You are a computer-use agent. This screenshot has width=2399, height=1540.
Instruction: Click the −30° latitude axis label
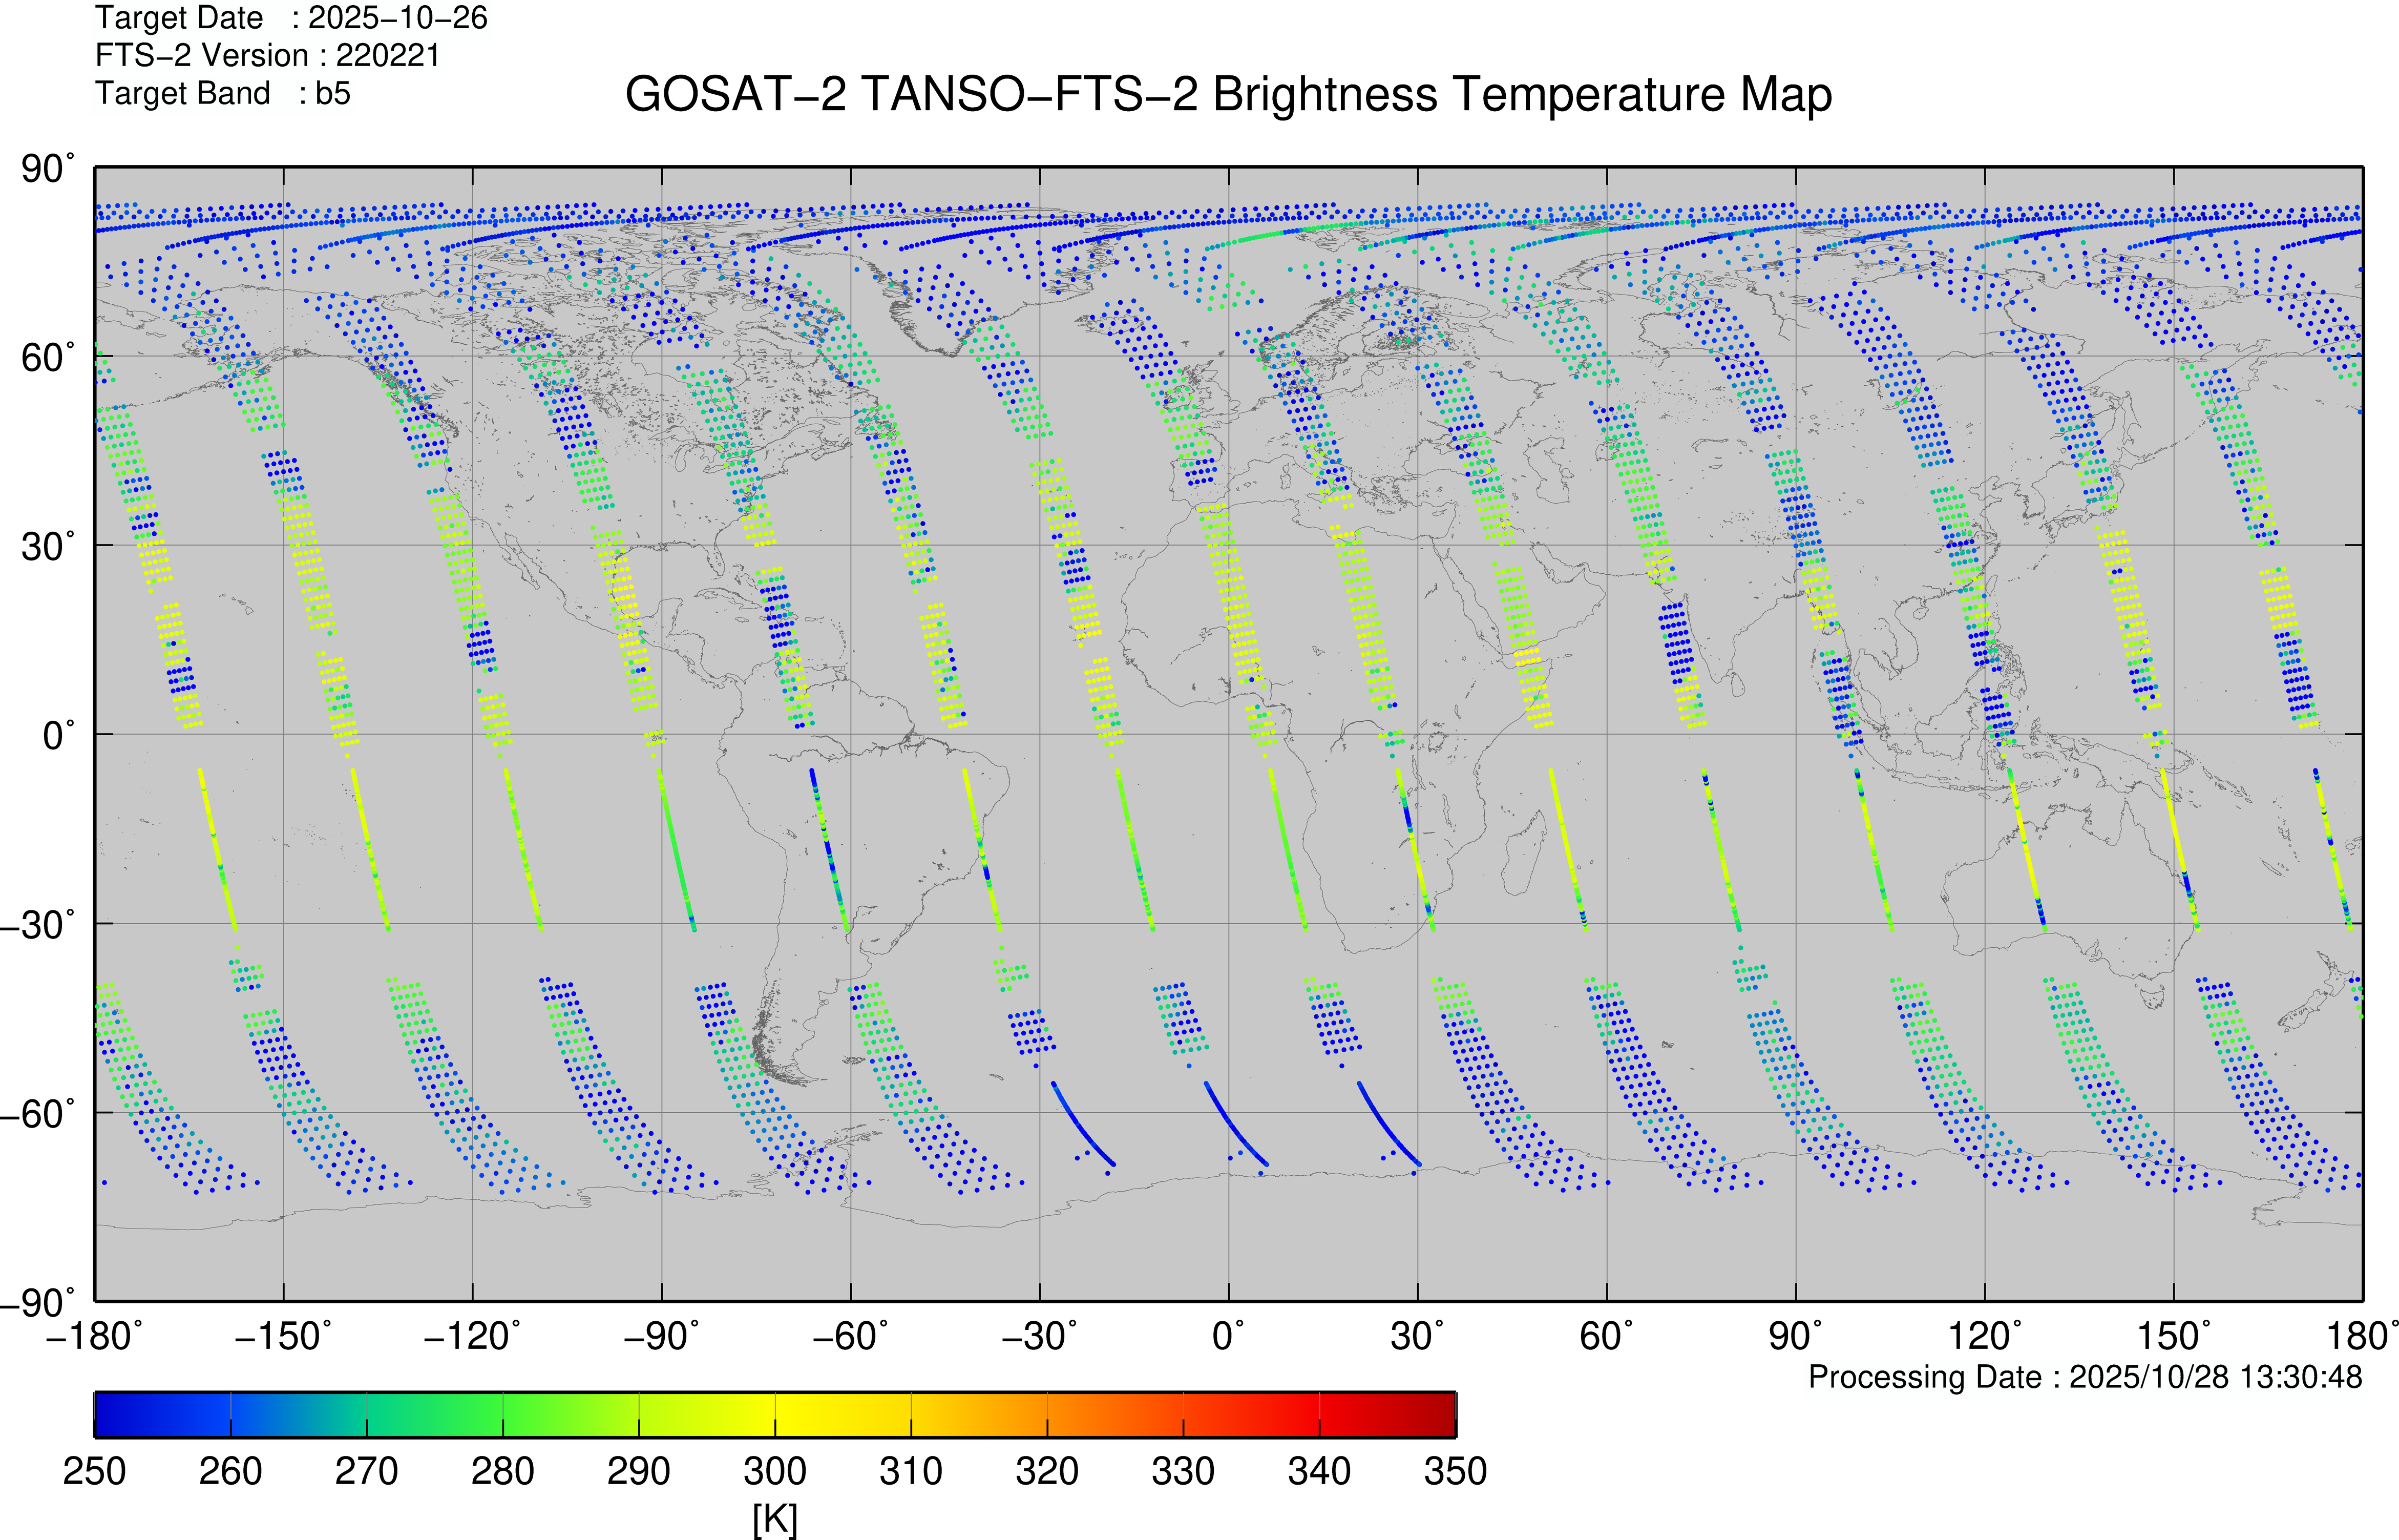pyautogui.click(x=38, y=924)
